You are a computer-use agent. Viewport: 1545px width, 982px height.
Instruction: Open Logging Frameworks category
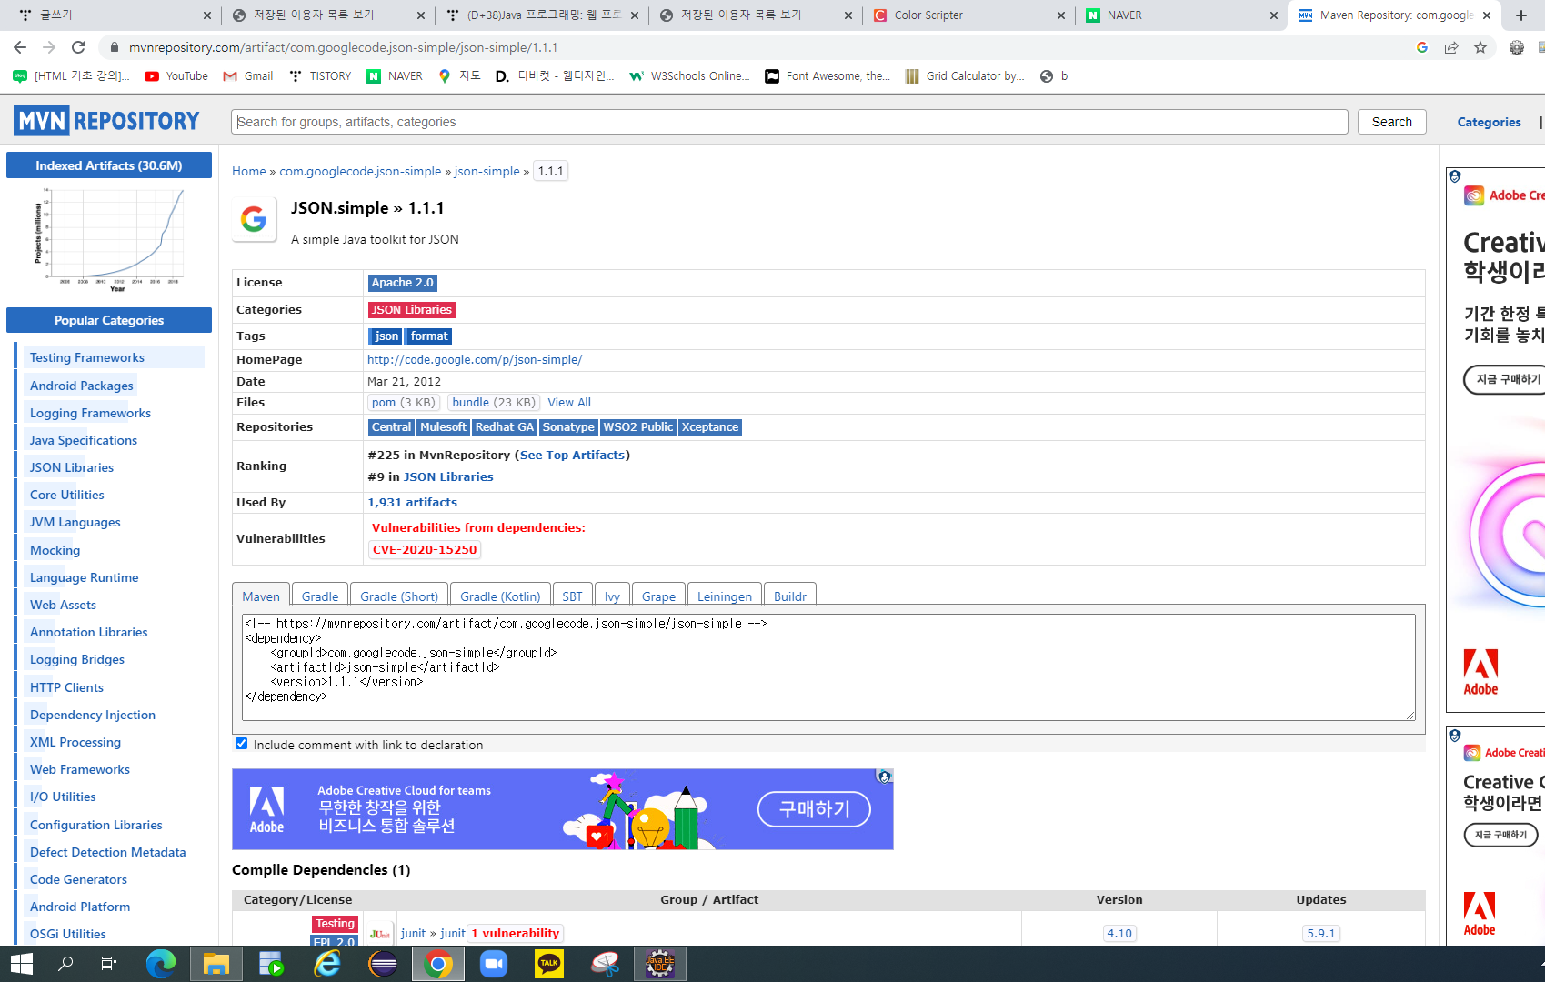(90, 413)
